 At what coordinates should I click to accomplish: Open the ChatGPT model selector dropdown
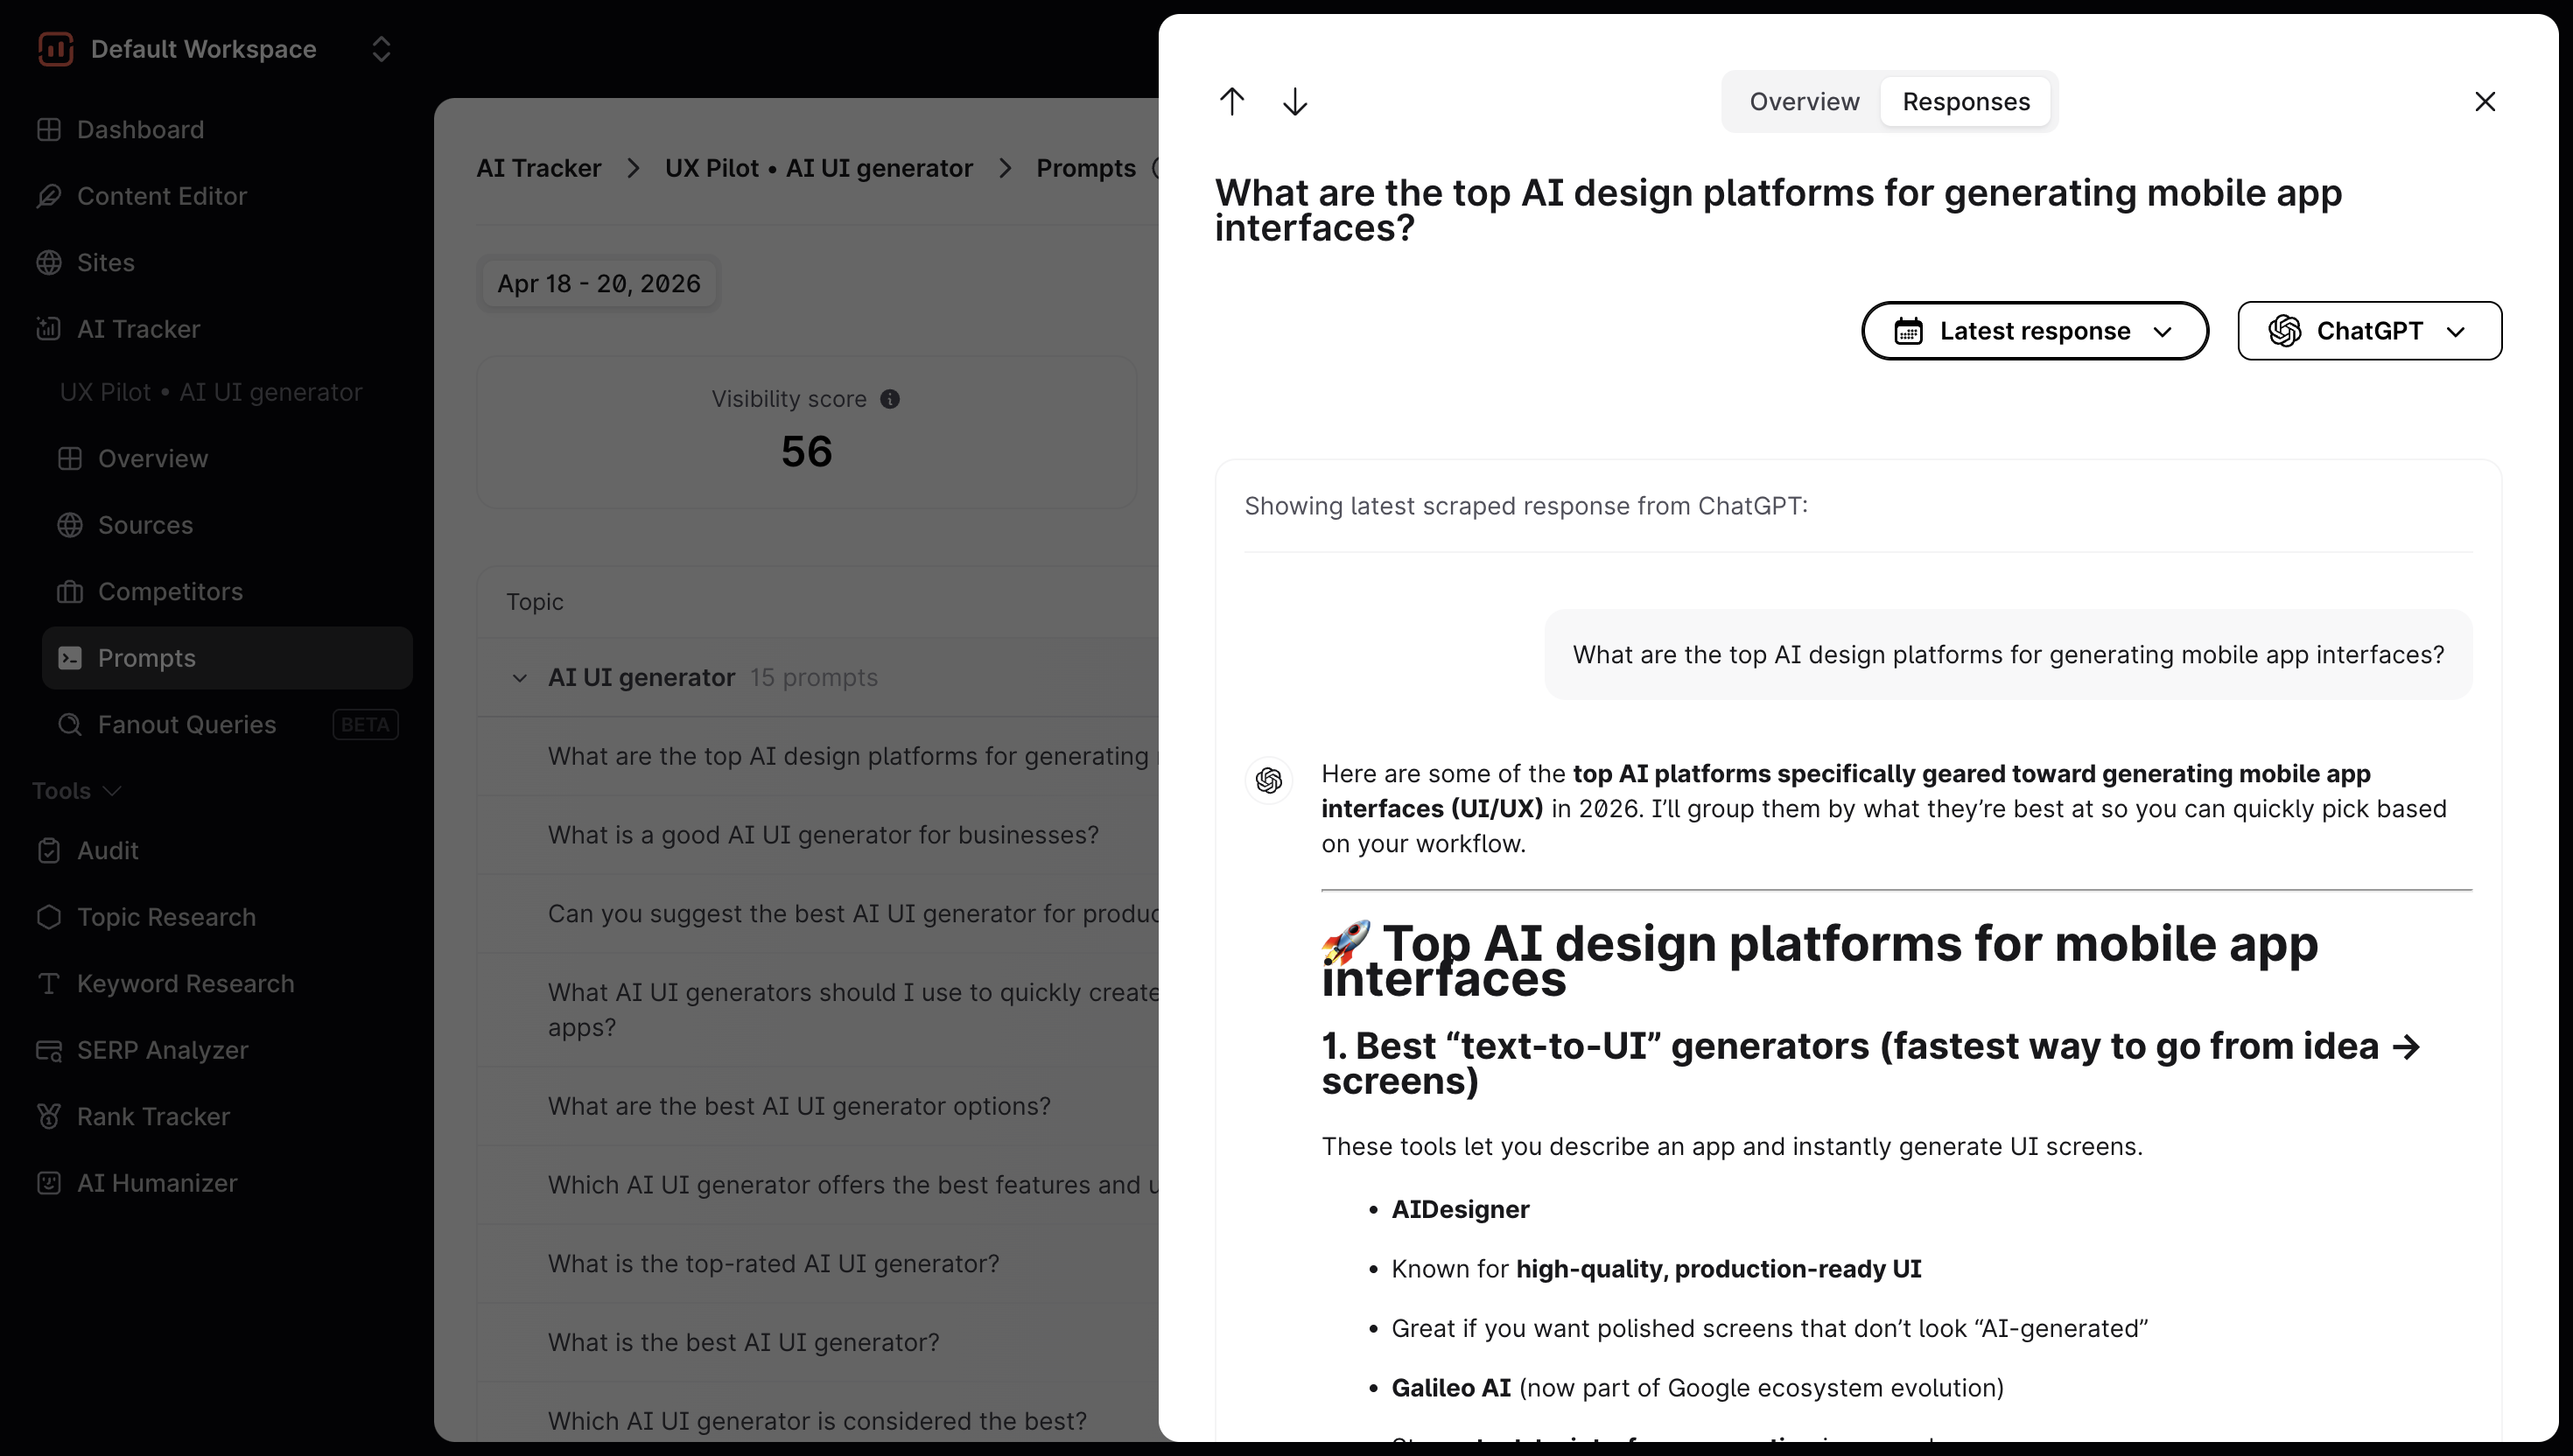click(2369, 331)
